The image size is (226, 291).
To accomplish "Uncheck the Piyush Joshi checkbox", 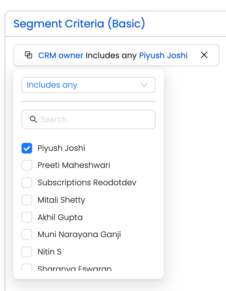I will click(27, 148).
